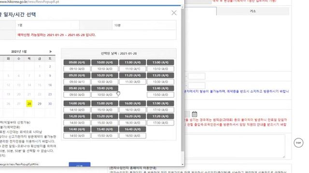Open the calendar picker icon in background page
This screenshot has height=173, width=309.
[194, 114]
